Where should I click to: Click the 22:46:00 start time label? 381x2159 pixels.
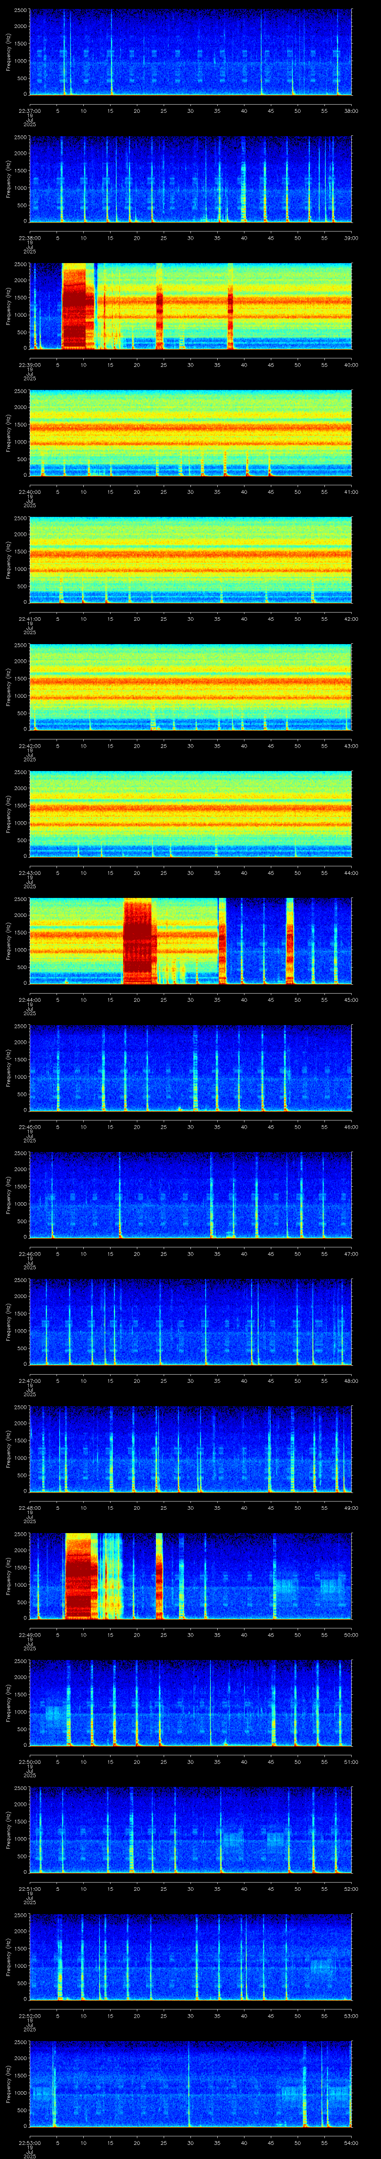[x=29, y=1253]
